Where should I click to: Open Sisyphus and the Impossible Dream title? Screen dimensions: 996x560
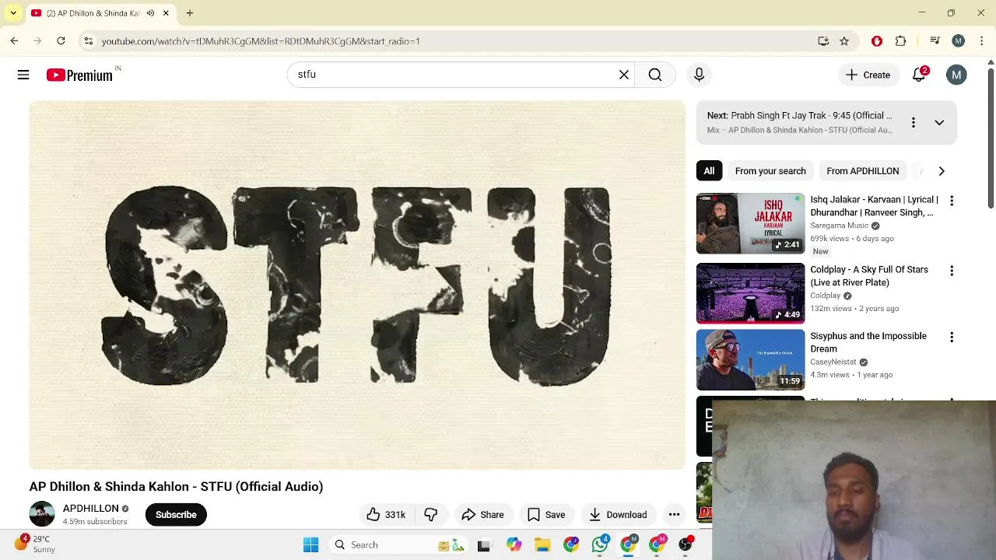868,342
